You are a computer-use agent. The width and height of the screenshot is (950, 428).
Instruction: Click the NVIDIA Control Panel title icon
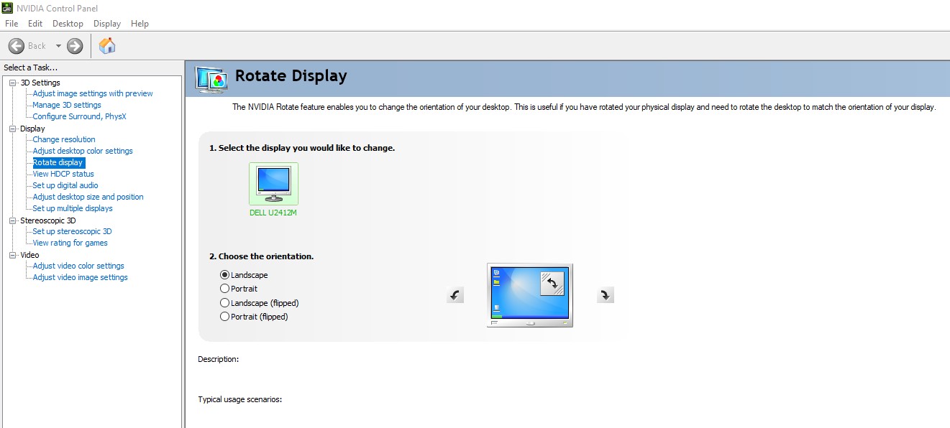tap(6, 7)
